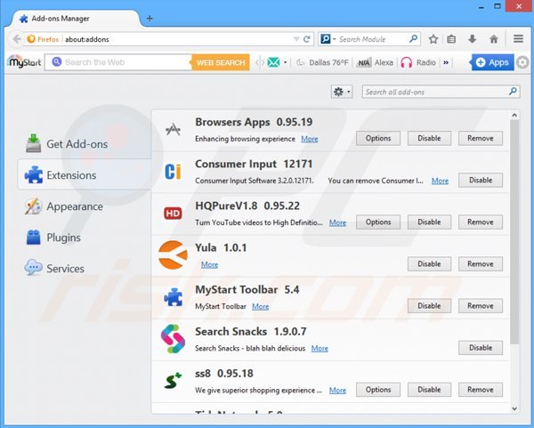
Task: Click More link for Consumer Input
Action: [440, 181]
